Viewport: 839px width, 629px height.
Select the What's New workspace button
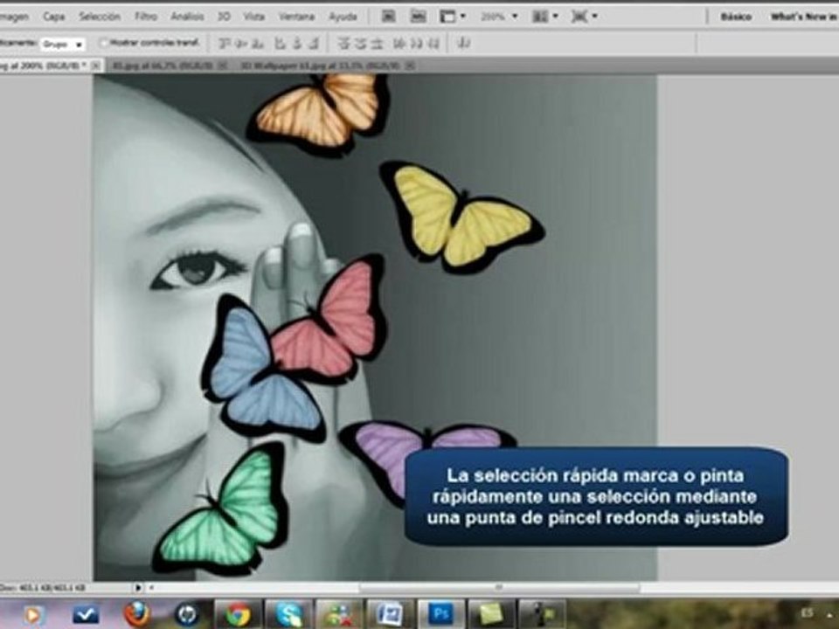(x=804, y=17)
